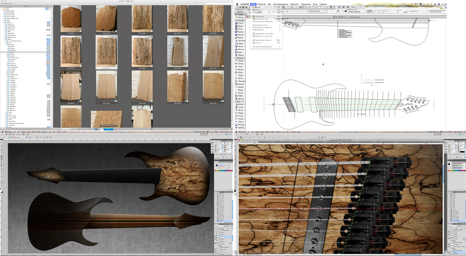Select the Колонна (column) tool in ArchiCAD toolbox

[x=240, y=41]
